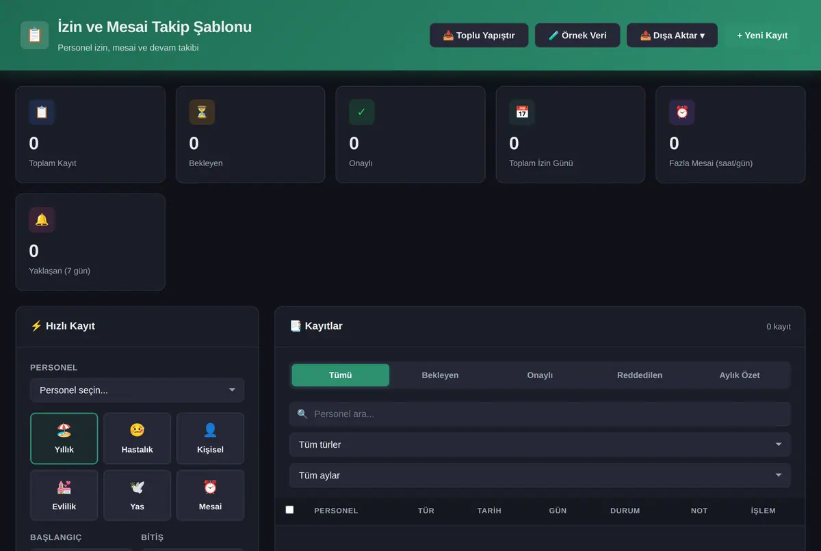Viewport: 821px width, 551px height.
Task: Switch to the Bekleyen tab
Action: [x=440, y=375]
